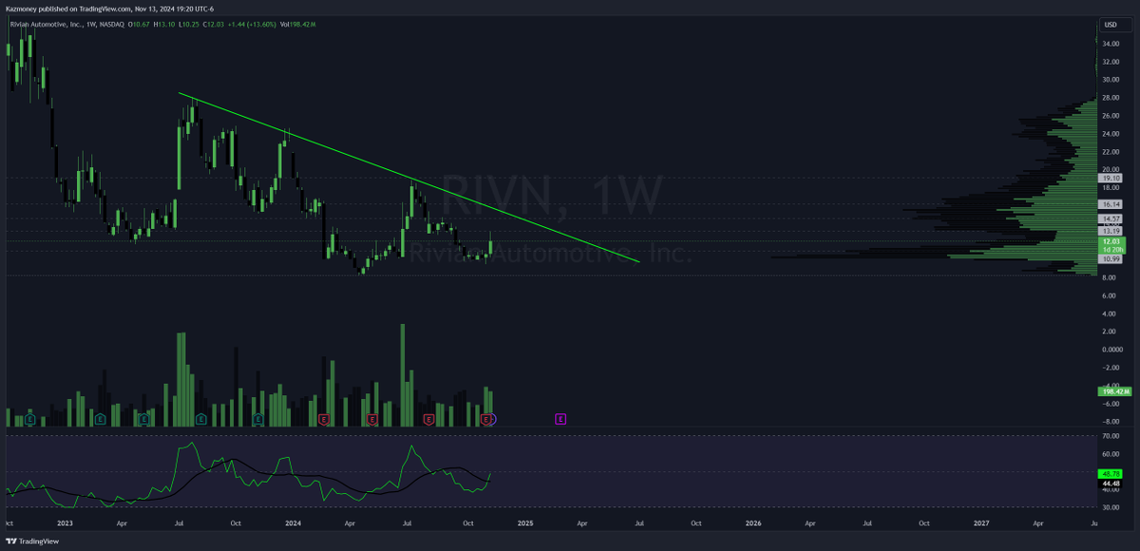Click the 198.42M volume label on axis

pyautogui.click(x=1113, y=391)
